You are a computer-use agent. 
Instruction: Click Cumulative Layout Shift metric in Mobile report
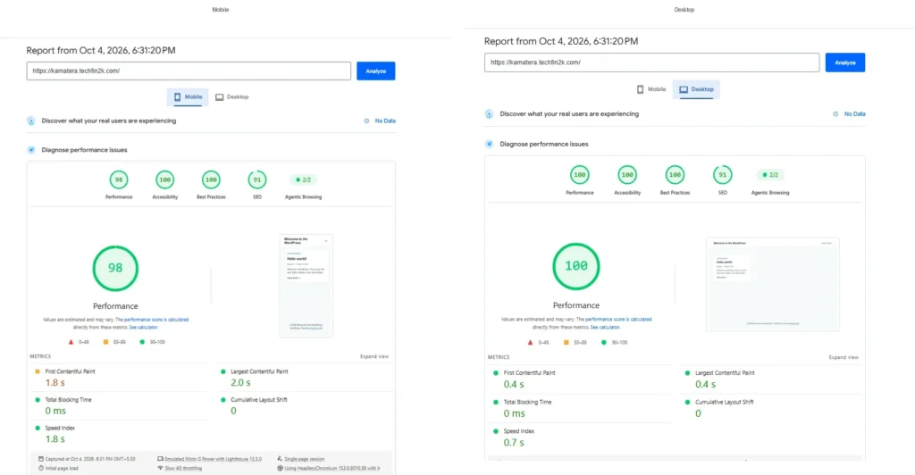[306, 405]
